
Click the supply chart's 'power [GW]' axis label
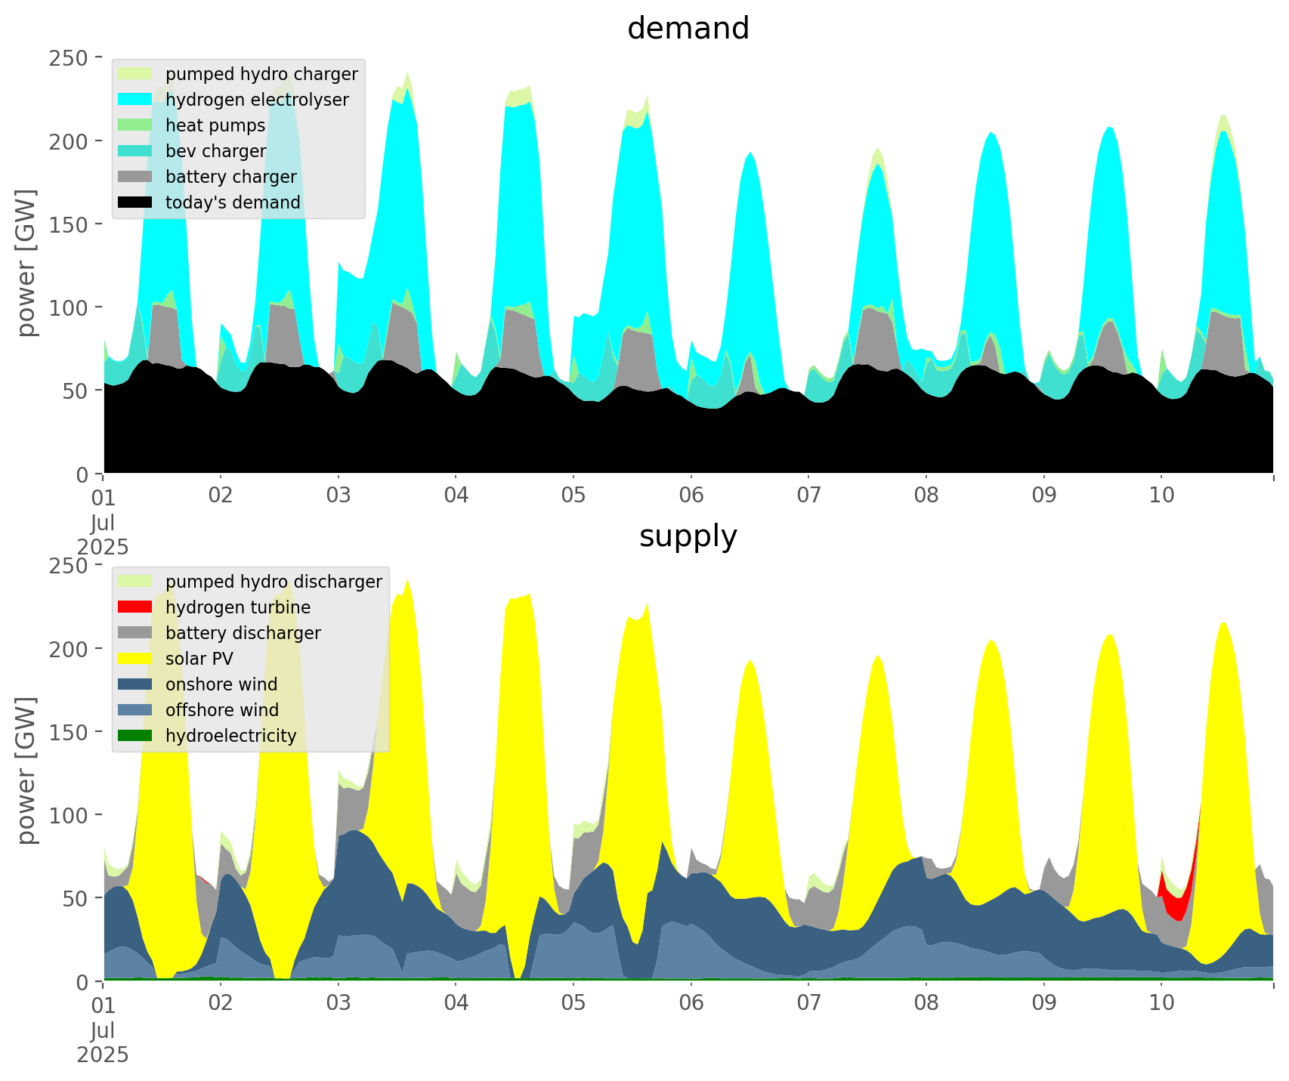click(x=26, y=771)
